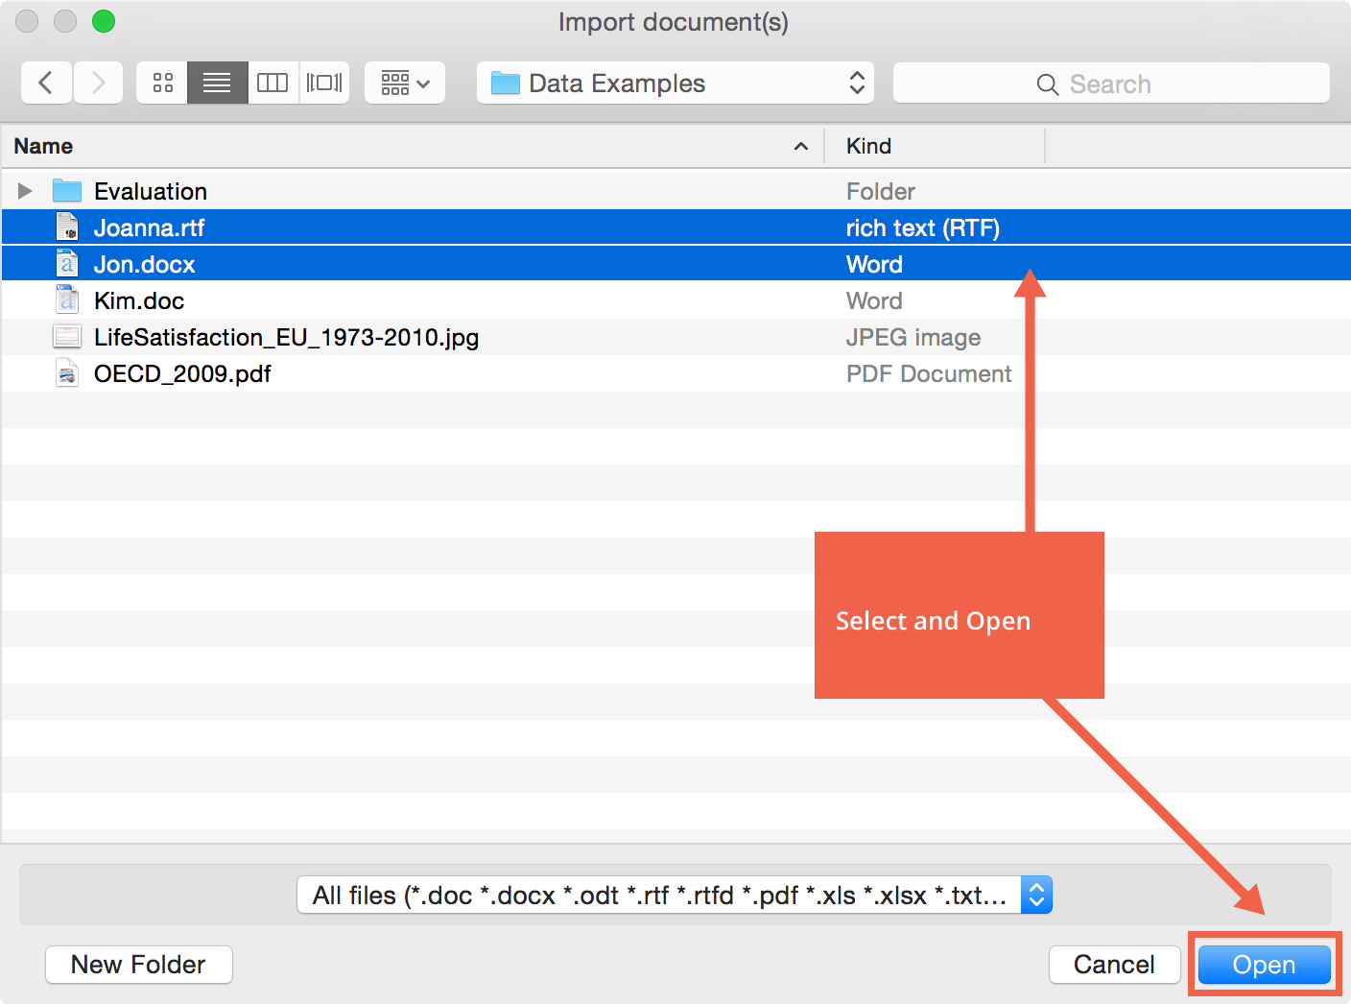Click the magnifier icon in Search
1351x1004 pixels.
coord(1048,84)
